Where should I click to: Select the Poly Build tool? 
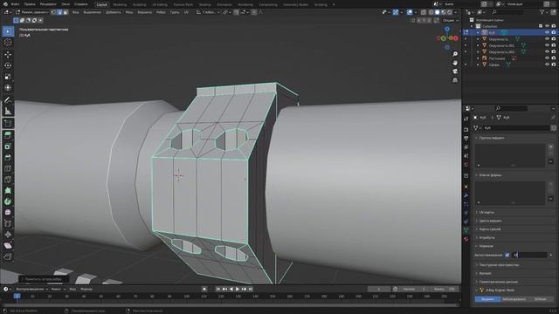point(8,190)
